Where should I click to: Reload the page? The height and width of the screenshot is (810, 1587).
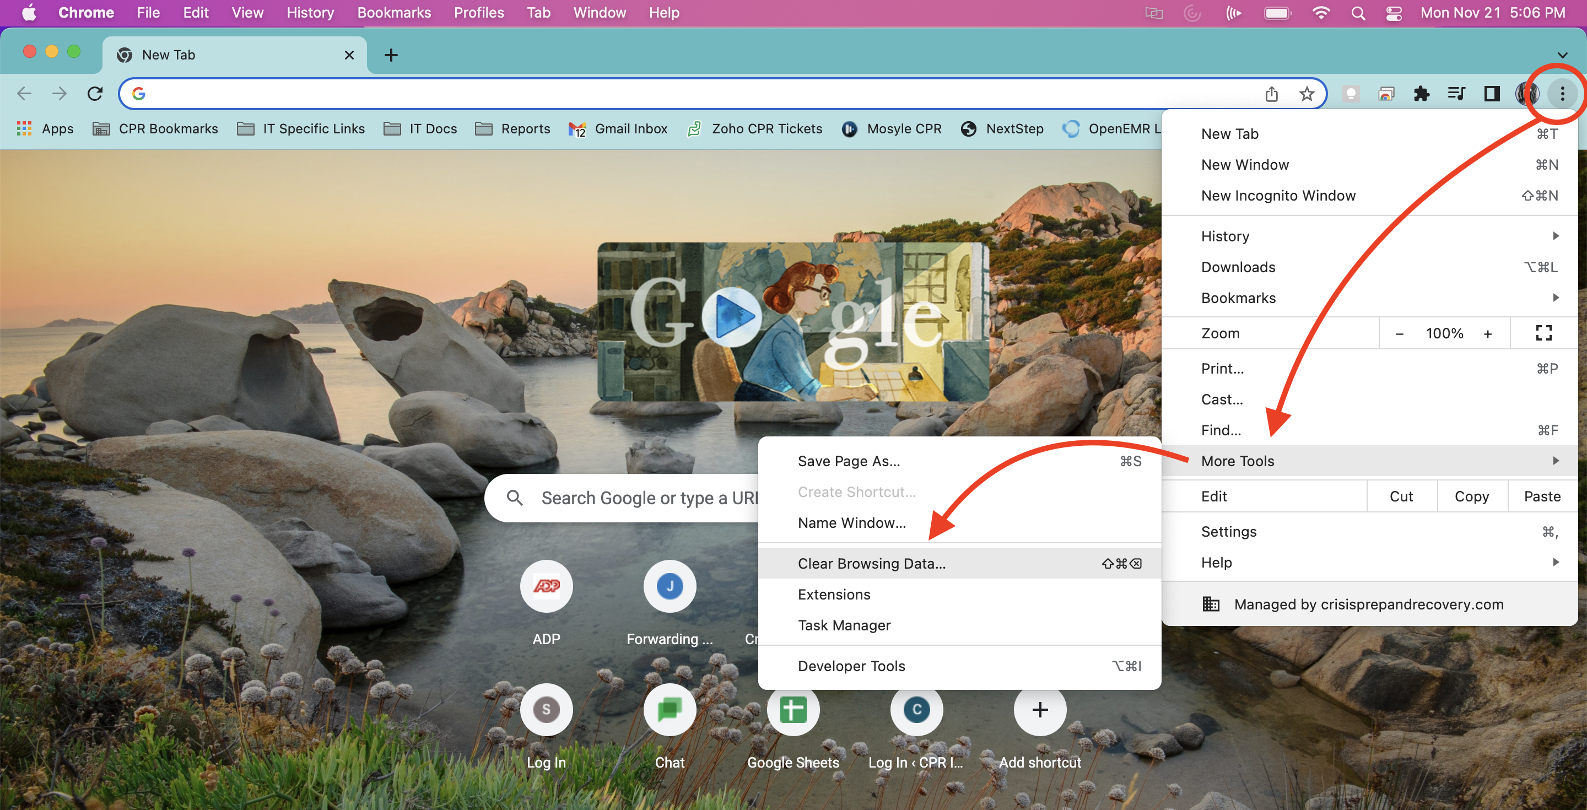tap(95, 94)
